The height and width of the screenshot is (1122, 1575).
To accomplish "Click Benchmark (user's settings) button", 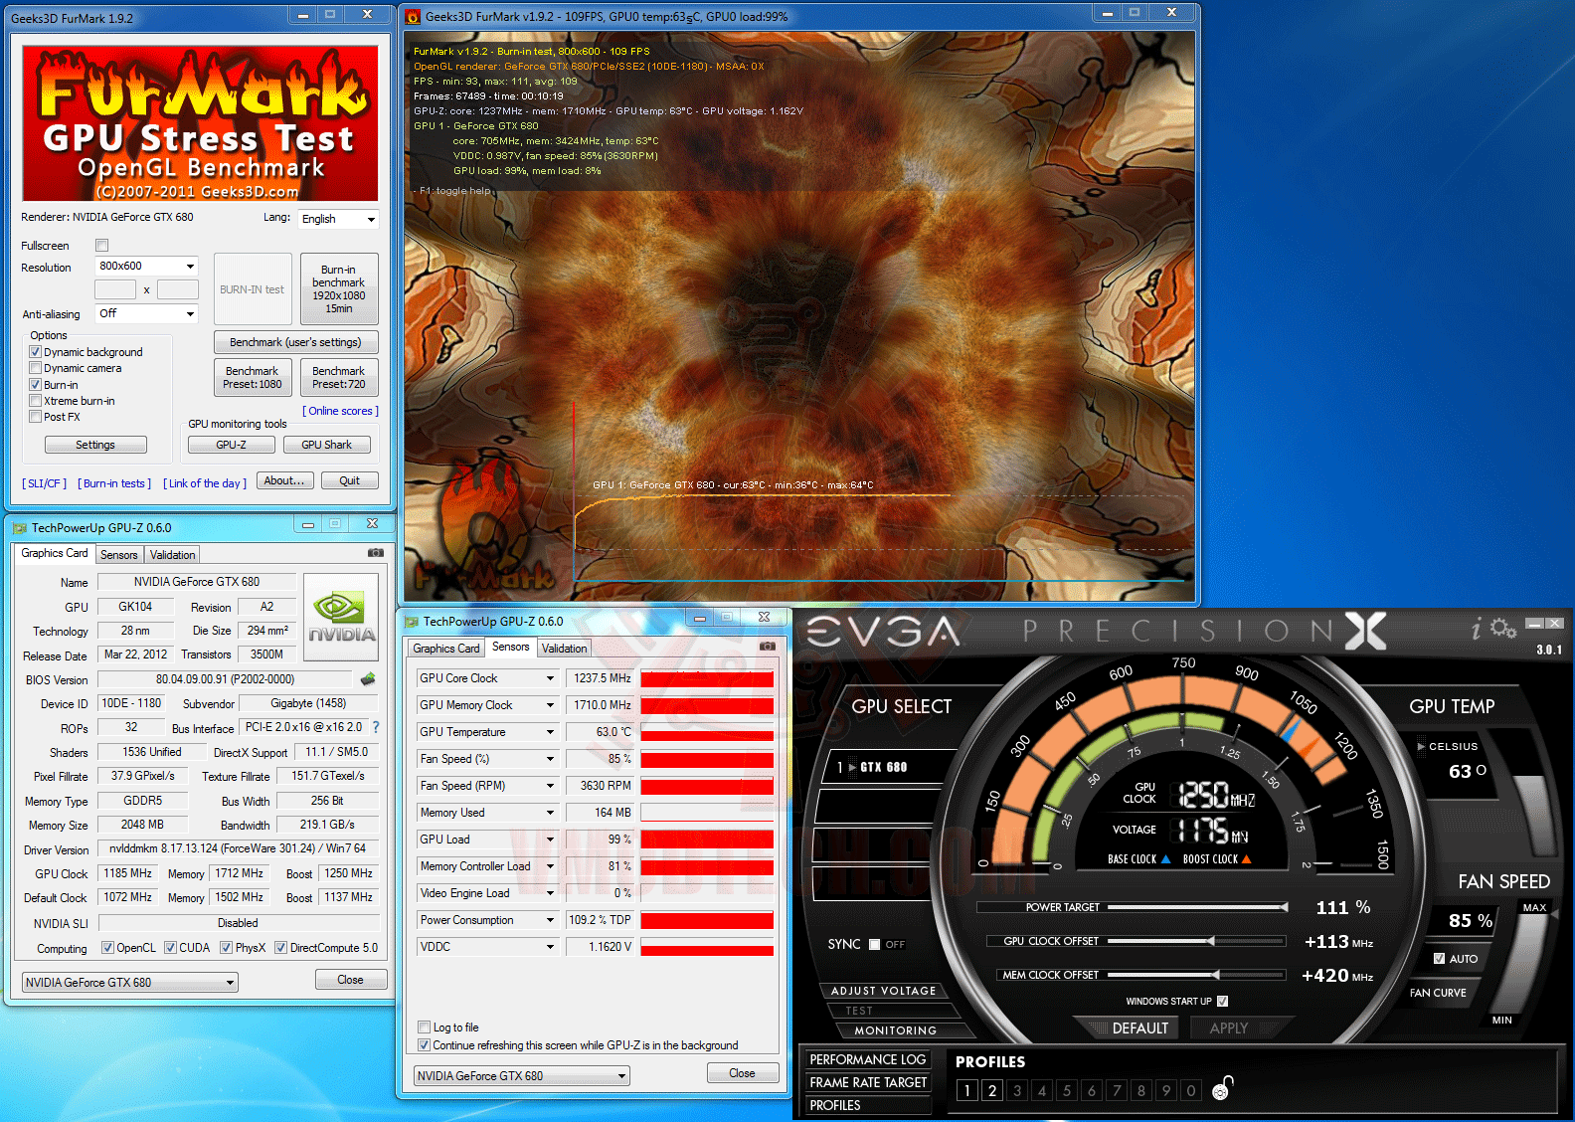I will pos(295,342).
